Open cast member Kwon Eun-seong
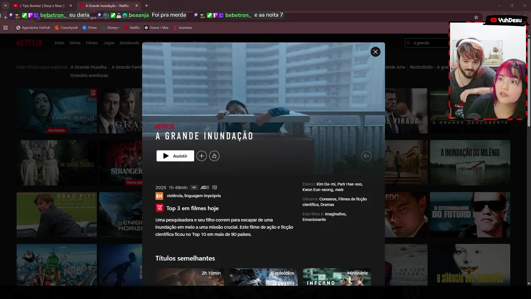 (x=317, y=190)
